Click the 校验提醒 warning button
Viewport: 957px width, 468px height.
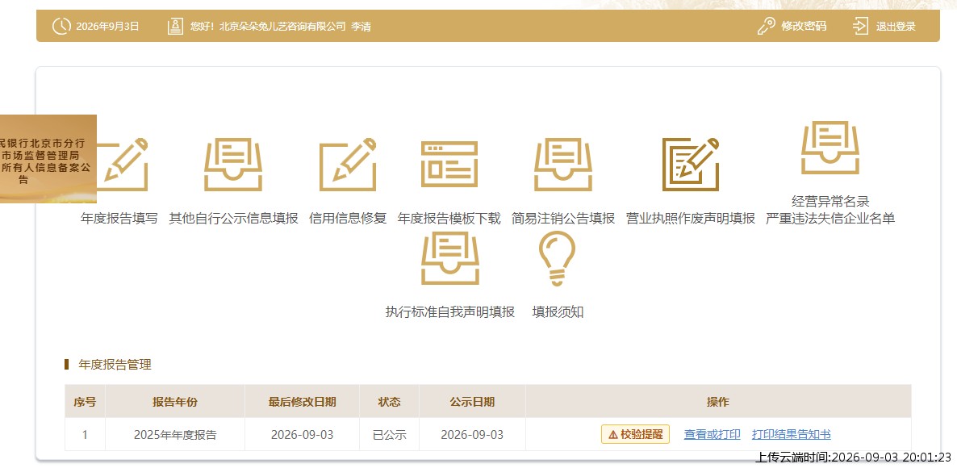point(635,434)
